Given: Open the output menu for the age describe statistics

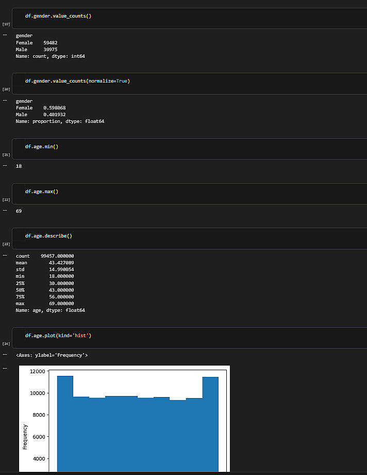Looking at the screenshot, I should tap(5, 256).
